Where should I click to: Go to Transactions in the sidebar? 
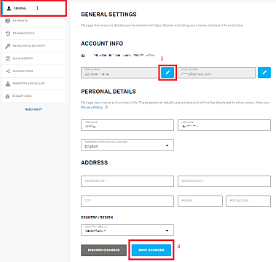[33, 33]
